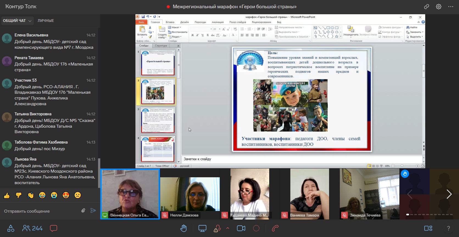Undo using the quick access toolbar arrow
Image resolution: width=459 pixels, height=237 pixels.
click(148, 17)
